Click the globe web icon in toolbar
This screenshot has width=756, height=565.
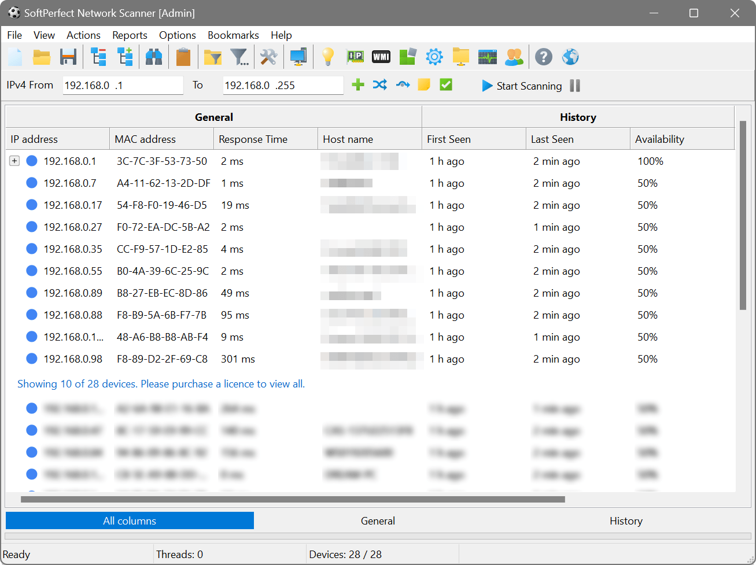pos(570,57)
